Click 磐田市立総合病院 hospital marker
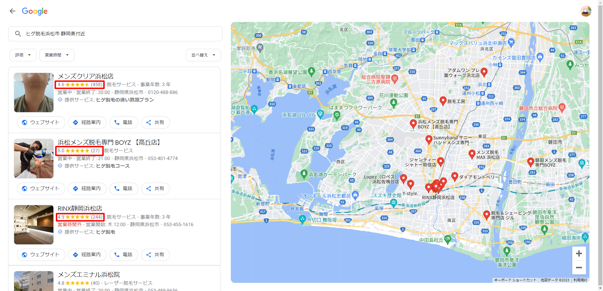This screenshot has height=291, width=603. pos(562,108)
